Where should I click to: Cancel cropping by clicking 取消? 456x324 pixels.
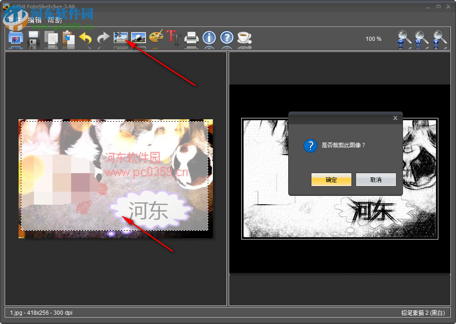(376, 180)
